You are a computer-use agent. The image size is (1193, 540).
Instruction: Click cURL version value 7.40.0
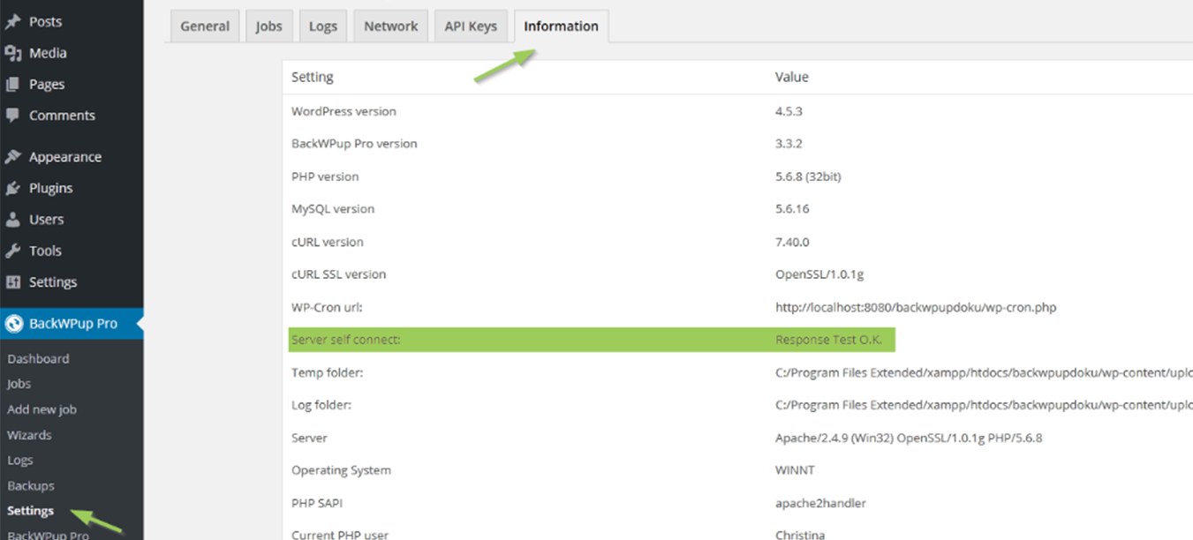coord(792,242)
